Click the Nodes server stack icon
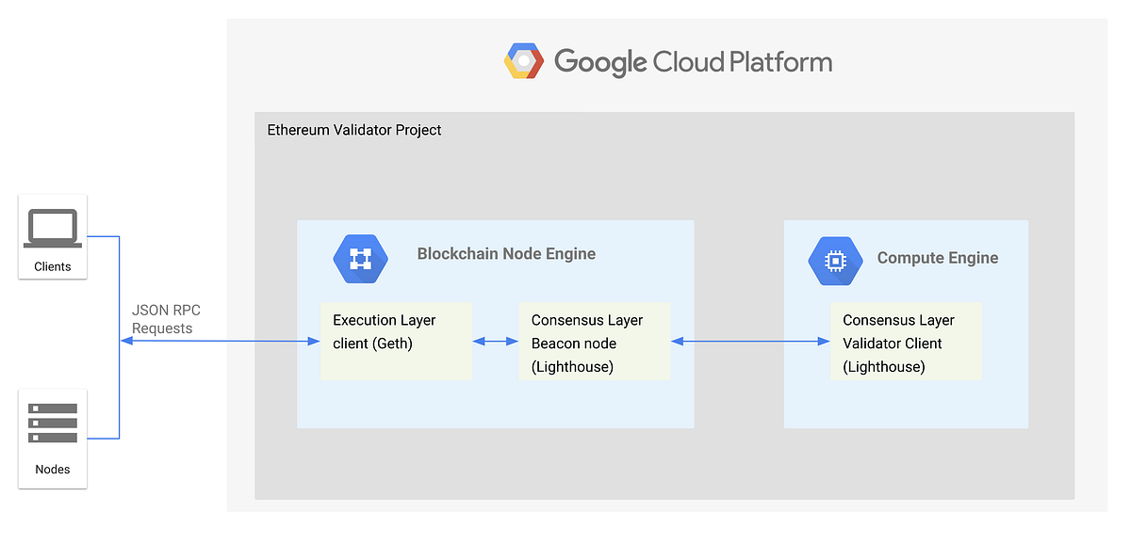The width and height of the screenshot is (1131, 544). [x=52, y=422]
